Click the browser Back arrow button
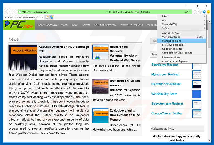Screen dimensions: 214x145 click(x=8, y=12)
